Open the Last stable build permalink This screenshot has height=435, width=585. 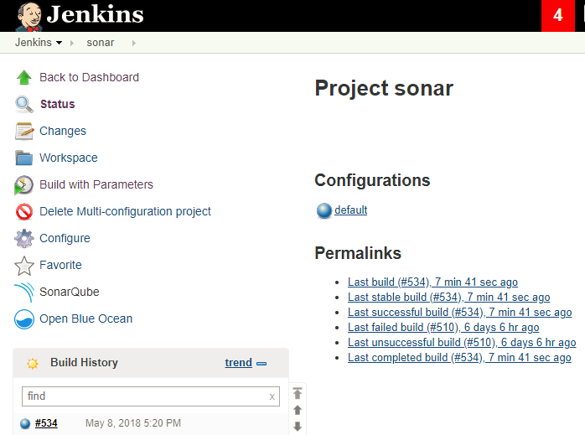[x=449, y=298]
